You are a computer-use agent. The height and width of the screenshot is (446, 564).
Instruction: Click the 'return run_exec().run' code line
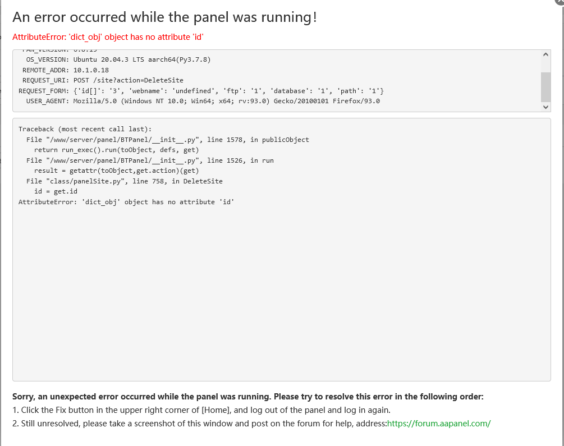(116, 150)
